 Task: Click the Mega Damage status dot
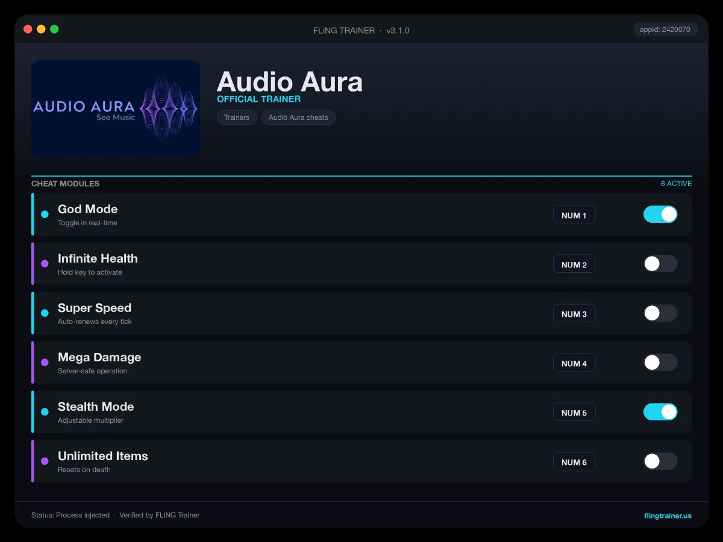pyautogui.click(x=45, y=363)
